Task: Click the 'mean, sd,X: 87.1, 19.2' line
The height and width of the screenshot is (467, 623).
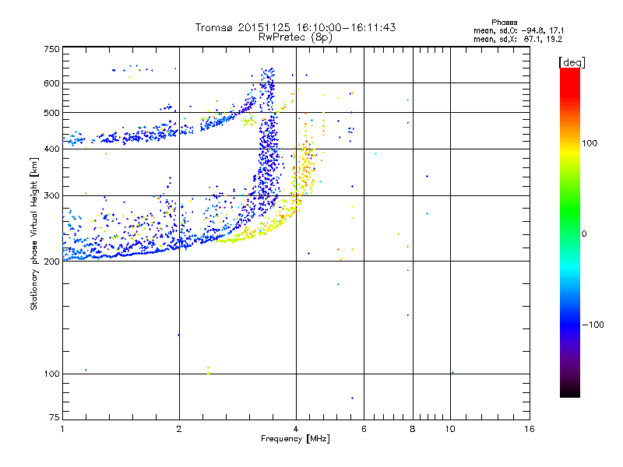Action: point(518,39)
